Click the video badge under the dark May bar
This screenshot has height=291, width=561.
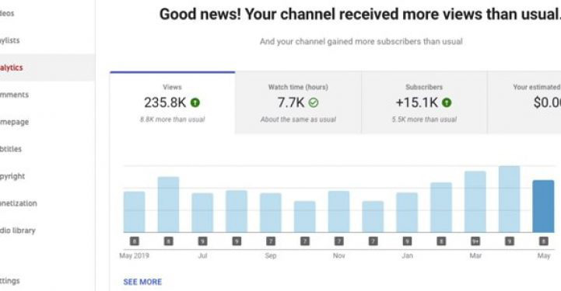[543, 241]
